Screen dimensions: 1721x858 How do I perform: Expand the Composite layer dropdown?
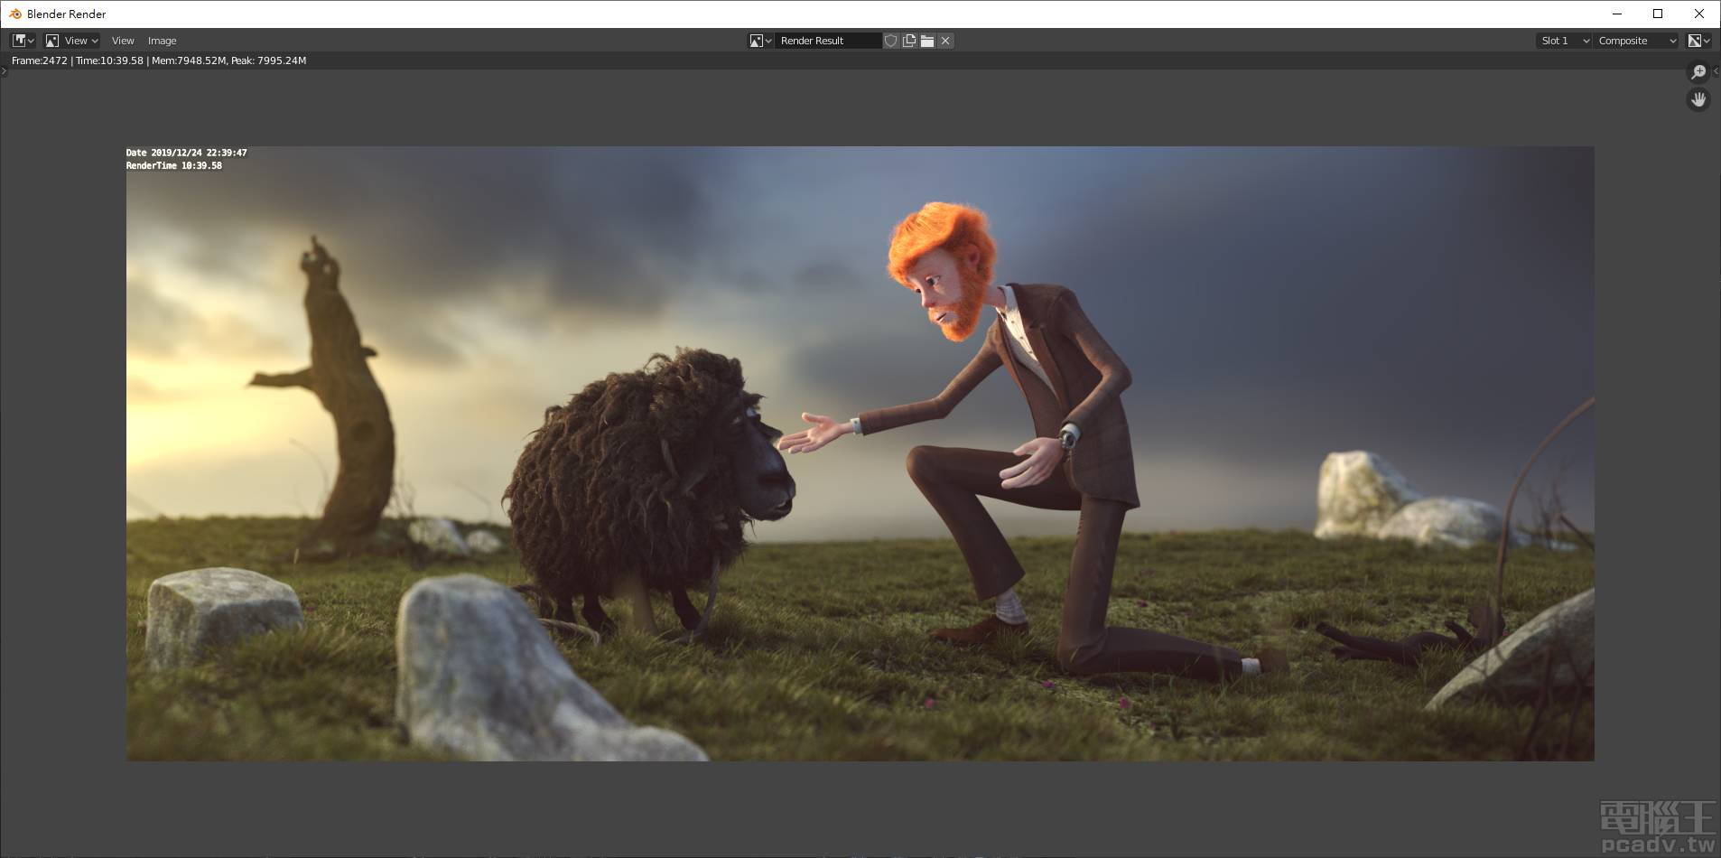(x=1636, y=41)
